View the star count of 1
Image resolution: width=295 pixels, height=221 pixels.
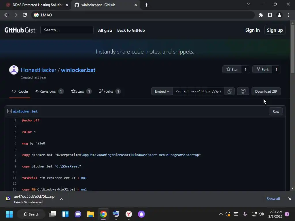(x=245, y=70)
